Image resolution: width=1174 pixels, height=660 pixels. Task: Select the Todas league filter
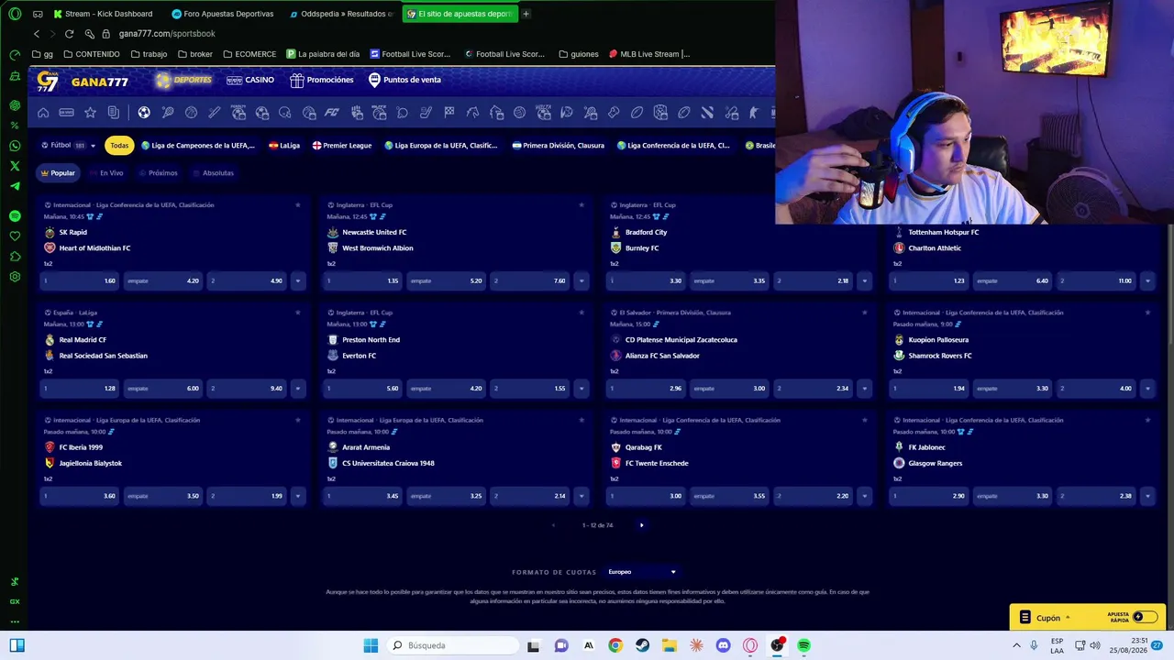click(x=119, y=146)
